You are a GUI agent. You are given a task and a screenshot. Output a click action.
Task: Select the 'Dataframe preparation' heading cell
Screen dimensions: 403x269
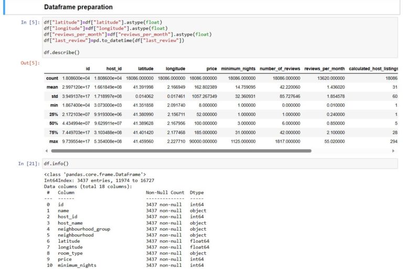(x=78, y=7)
